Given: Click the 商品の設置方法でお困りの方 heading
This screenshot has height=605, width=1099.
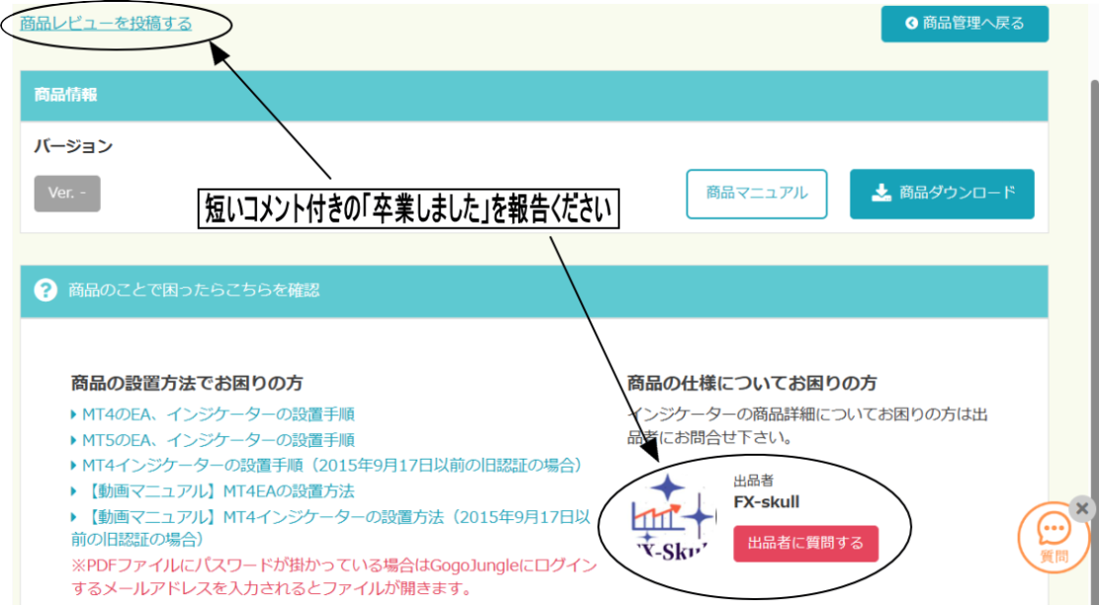Looking at the screenshot, I should [x=187, y=383].
